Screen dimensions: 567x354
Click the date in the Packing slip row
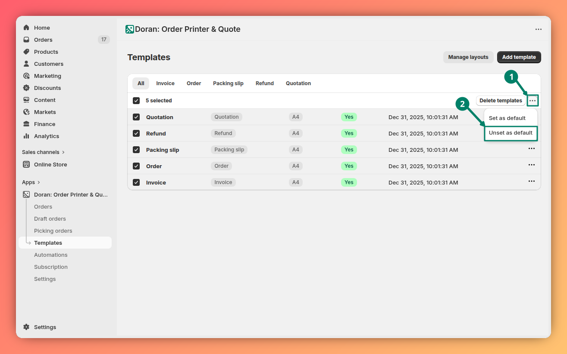pyautogui.click(x=423, y=150)
